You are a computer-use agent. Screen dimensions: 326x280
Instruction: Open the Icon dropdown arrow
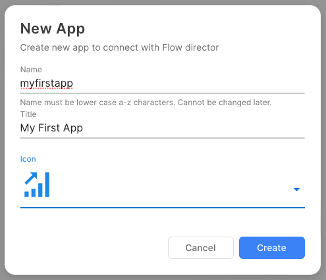296,189
